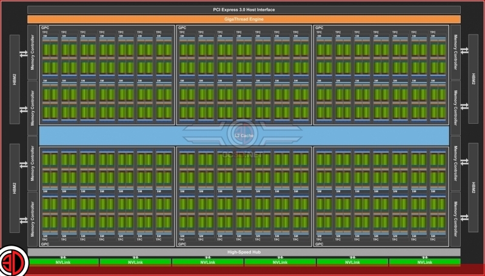
Task: Select the third NVLink block from the left
Action: pyautogui.click(x=207, y=263)
